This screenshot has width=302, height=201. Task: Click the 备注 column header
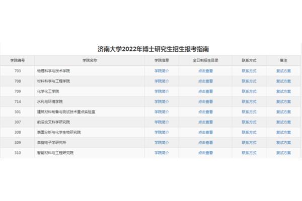tap(283, 60)
